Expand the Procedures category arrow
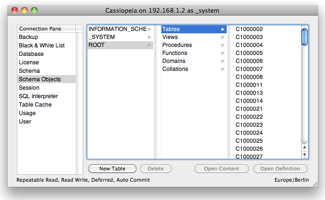 tap(223, 46)
